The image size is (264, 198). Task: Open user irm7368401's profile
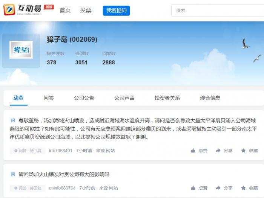coord(60,151)
